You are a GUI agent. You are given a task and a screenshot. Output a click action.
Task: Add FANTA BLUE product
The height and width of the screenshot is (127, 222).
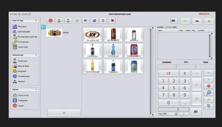coord(113,50)
